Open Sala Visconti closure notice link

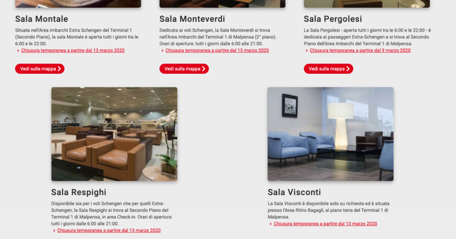point(325,223)
